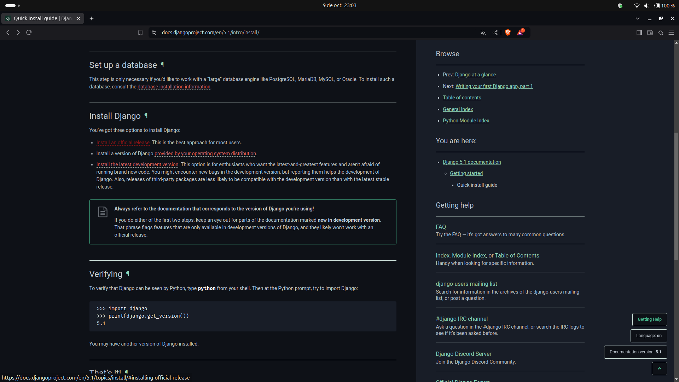Close the Quick install guide tab
Image resolution: width=679 pixels, height=382 pixels.
pos(79,18)
